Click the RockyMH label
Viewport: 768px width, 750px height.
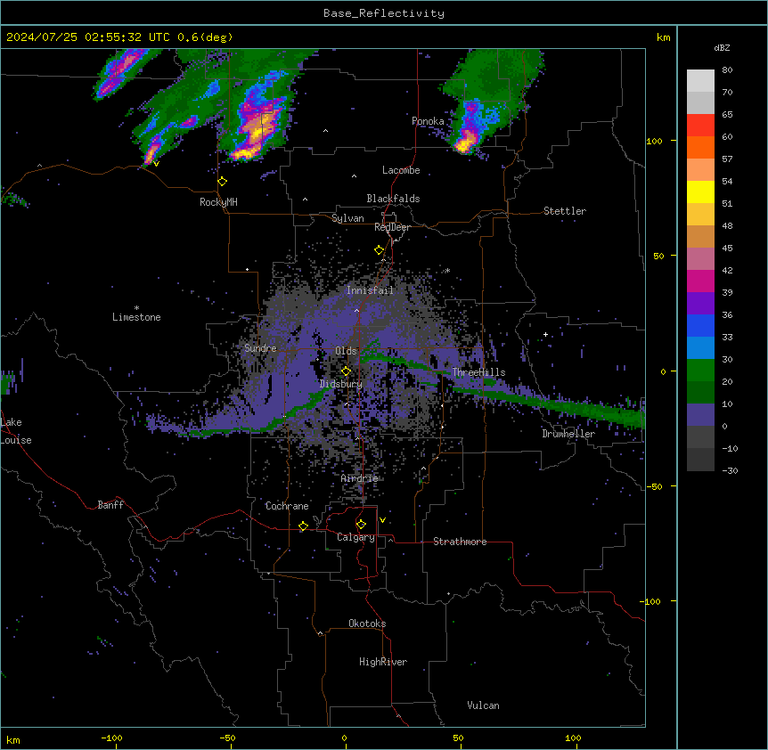pos(218,202)
